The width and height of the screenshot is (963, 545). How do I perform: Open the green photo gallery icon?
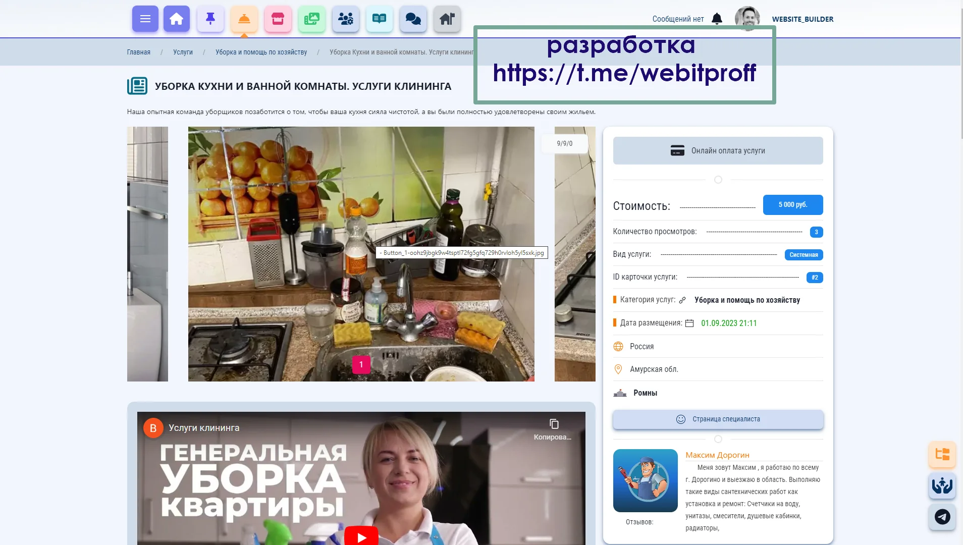pyautogui.click(x=311, y=19)
